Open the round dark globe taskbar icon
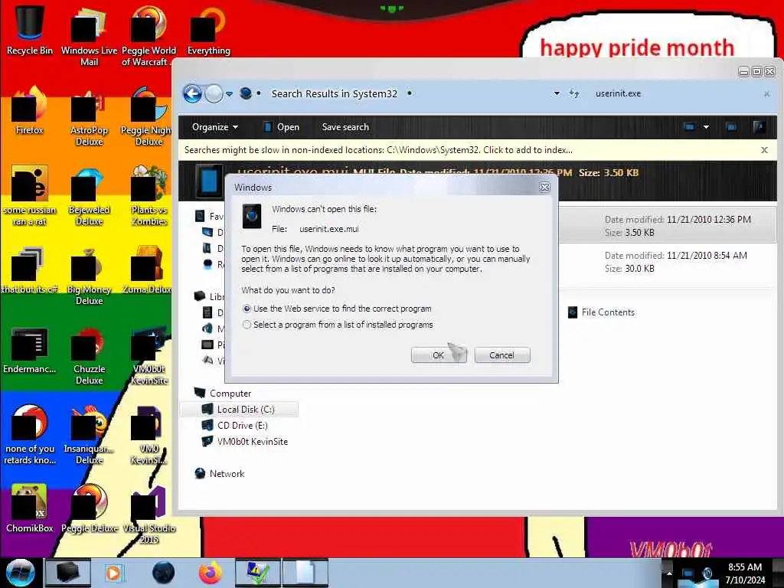 163,573
